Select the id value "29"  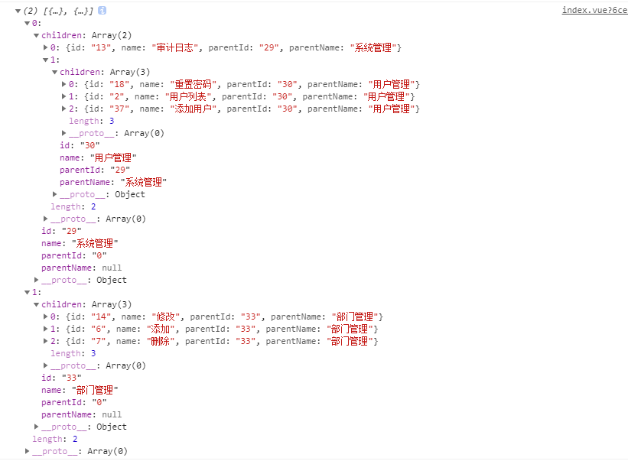[x=70, y=231]
